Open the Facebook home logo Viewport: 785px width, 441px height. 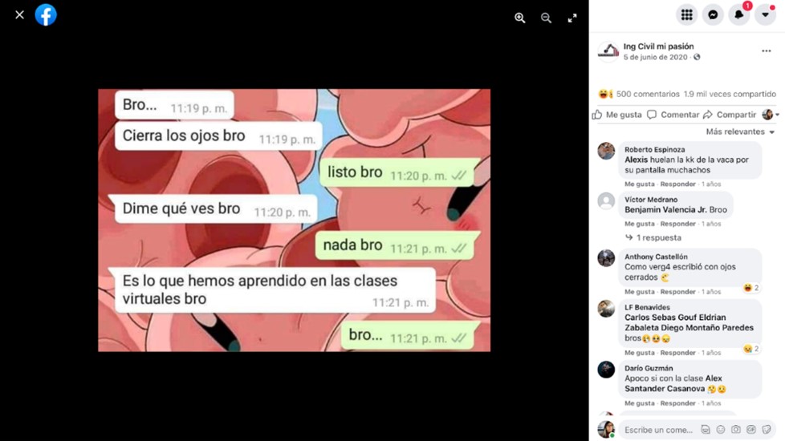point(46,15)
